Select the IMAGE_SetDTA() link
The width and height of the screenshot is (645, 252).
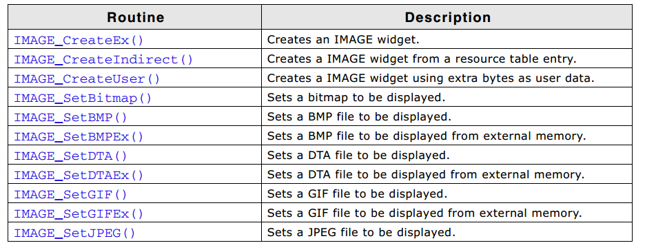[x=70, y=156]
